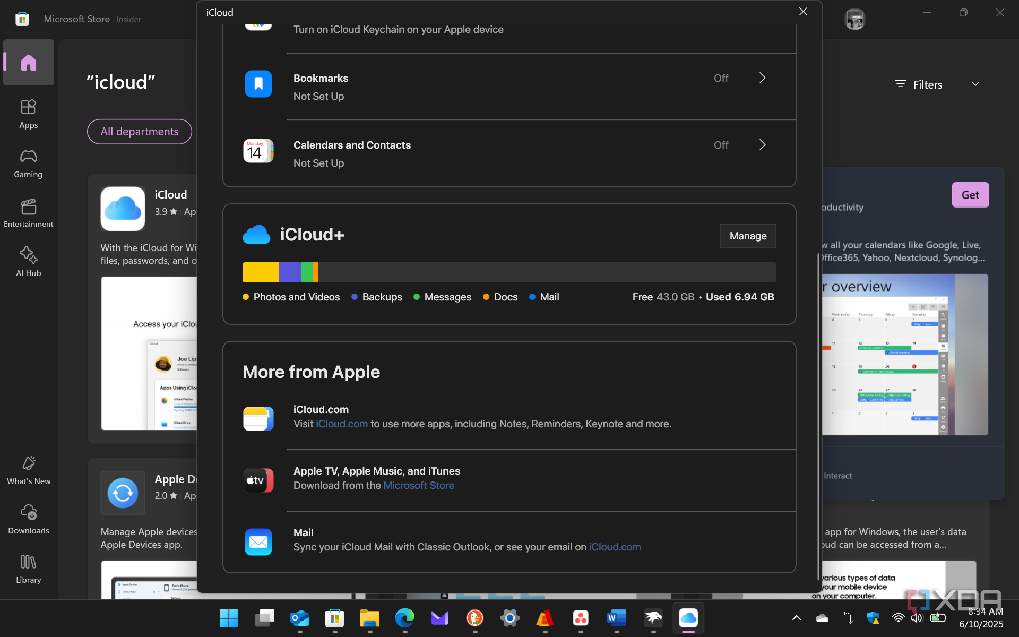Open Apps in Store sidebar

point(29,114)
